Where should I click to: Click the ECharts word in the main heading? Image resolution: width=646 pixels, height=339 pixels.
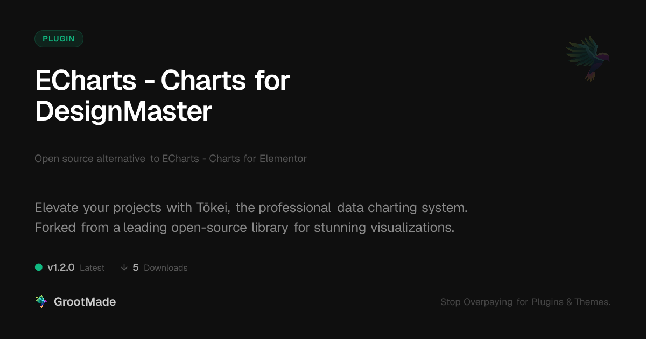(x=86, y=81)
